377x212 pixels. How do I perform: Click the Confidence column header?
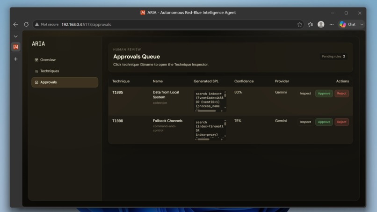tap(244, 81)
